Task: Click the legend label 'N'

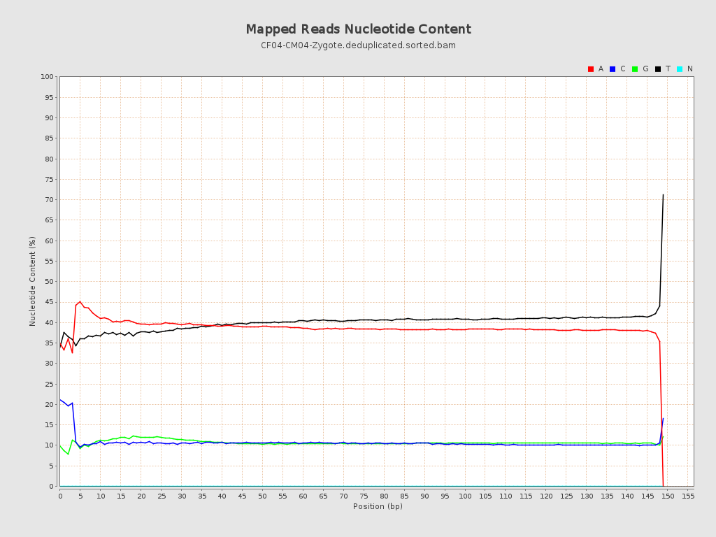Action: (x=690, y=69)
